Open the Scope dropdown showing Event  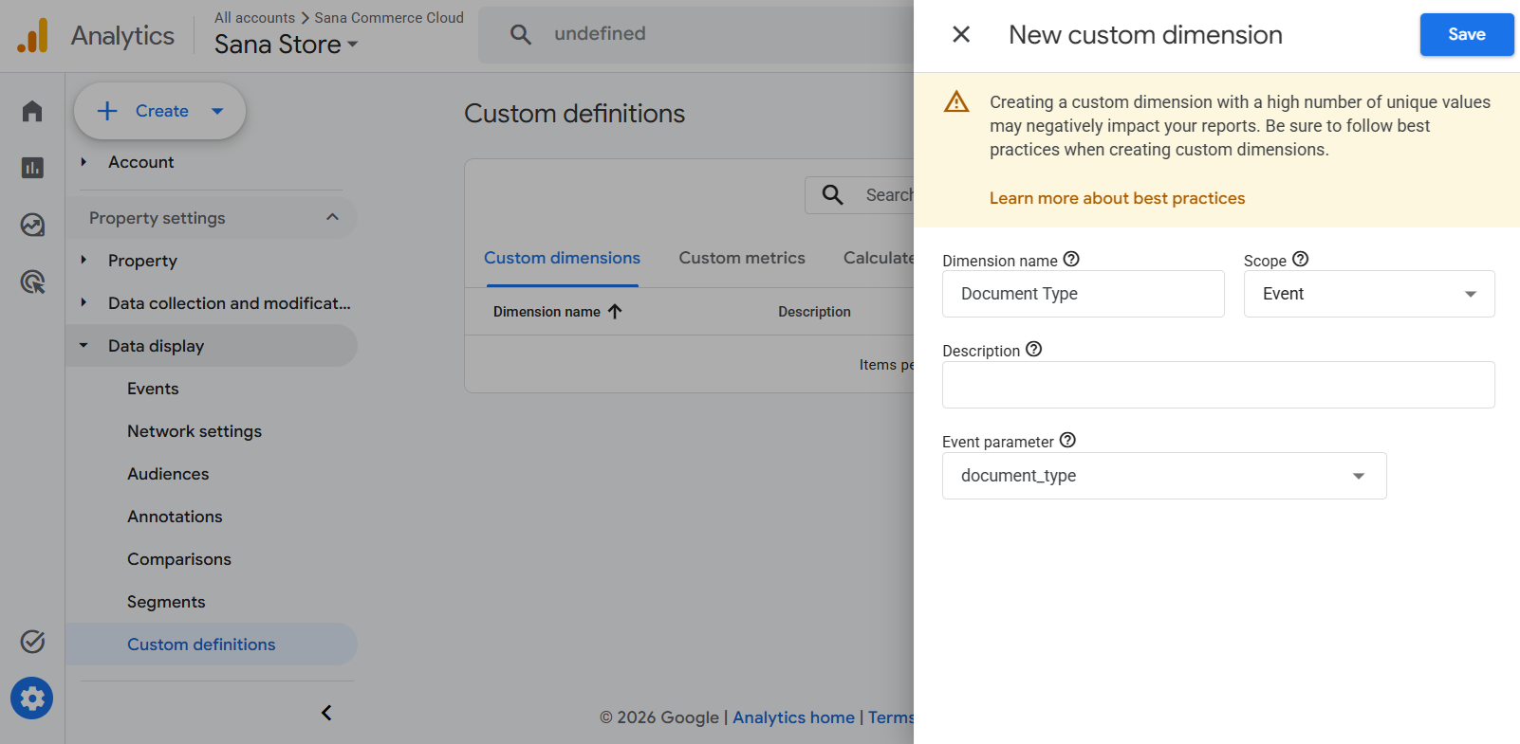coord(1369,294)
